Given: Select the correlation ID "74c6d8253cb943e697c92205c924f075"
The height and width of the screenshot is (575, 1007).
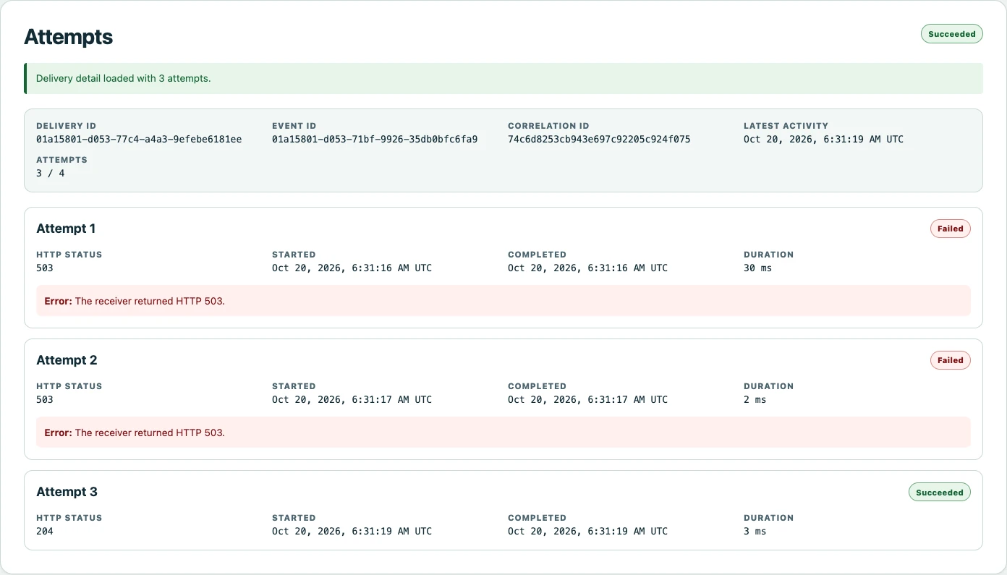Looking at the screenshot, I should pos(599,139).
